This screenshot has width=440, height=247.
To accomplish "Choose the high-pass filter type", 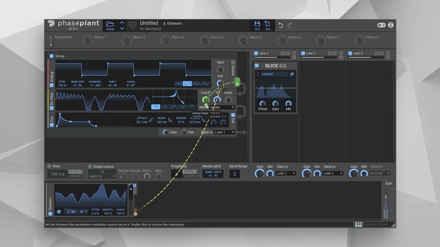I will (x=174, y=107).
